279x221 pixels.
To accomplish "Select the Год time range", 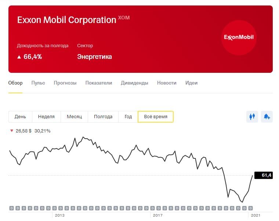I will [128, 117].
